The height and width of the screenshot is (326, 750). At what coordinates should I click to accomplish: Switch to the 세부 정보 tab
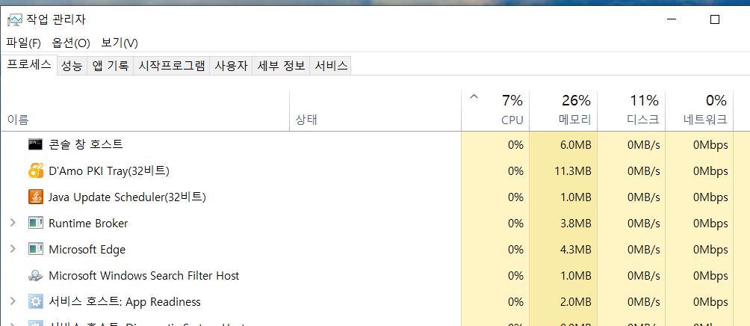tap(281, 66)
